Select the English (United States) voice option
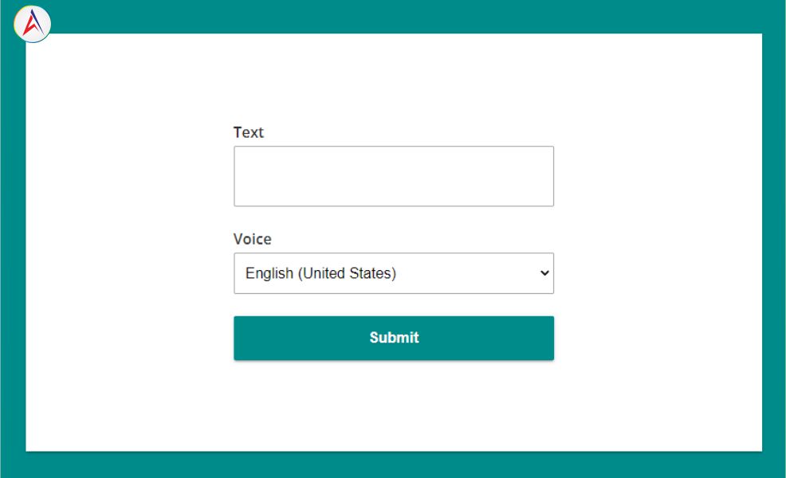Screen dimensions: 786x478 (x=320, y=273)
